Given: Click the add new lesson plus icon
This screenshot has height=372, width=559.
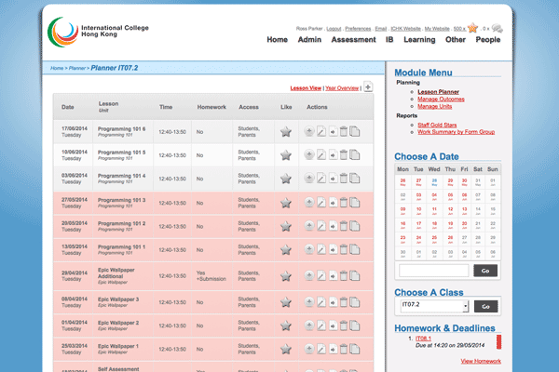Looking at the screenshot, I should [368, 86].
